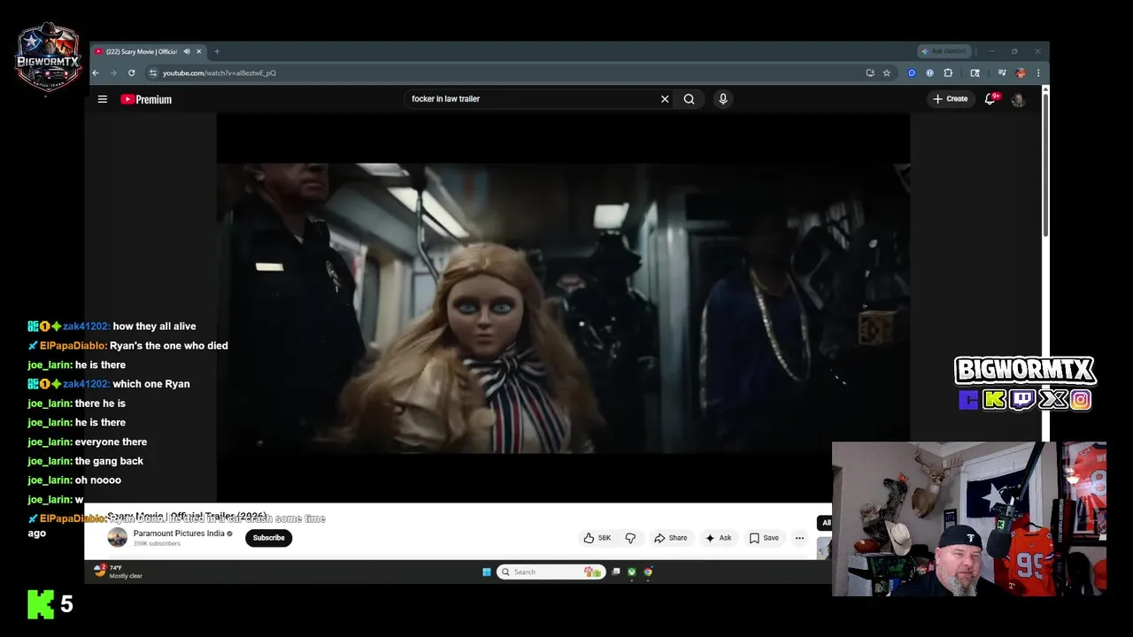Share the video

[670, 538]
